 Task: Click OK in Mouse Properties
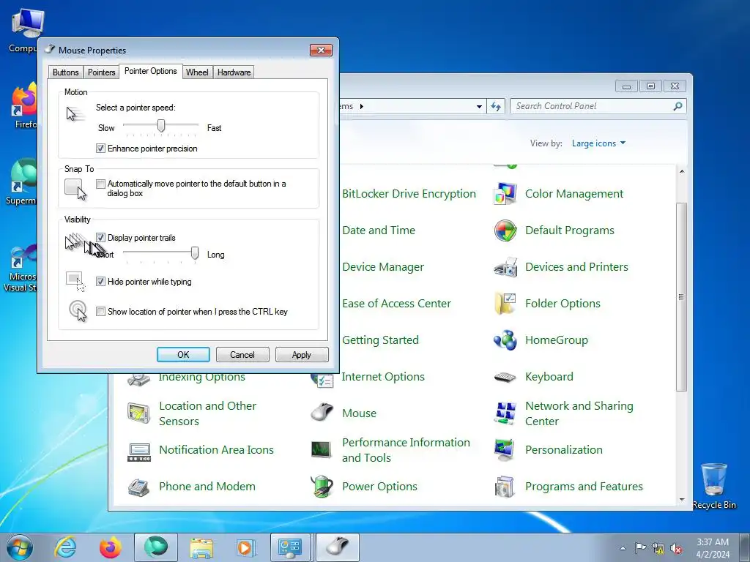[x=183, y=355]
